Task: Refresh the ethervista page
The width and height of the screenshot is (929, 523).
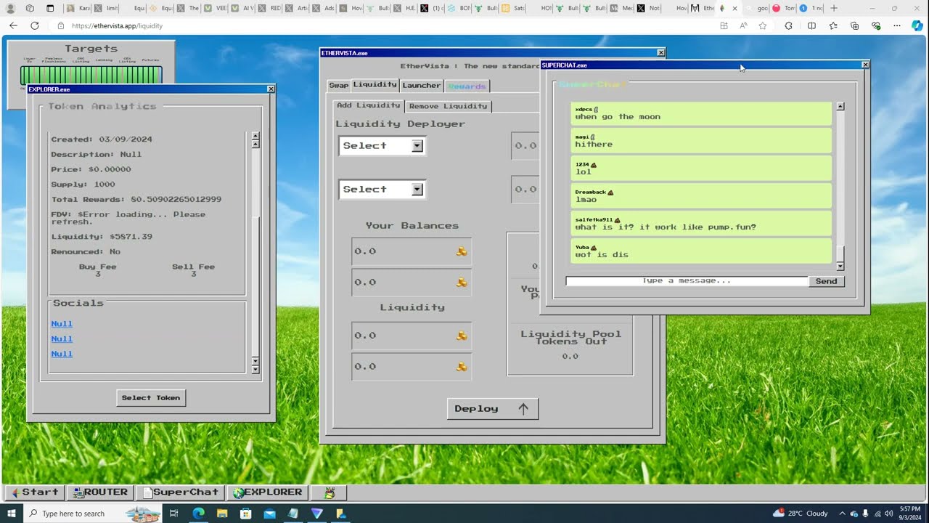Action: (34, 25)
